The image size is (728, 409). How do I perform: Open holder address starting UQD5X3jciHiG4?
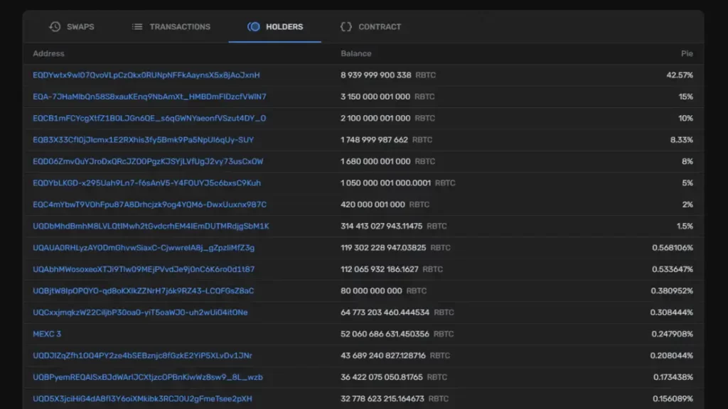(x=142, y=398)
